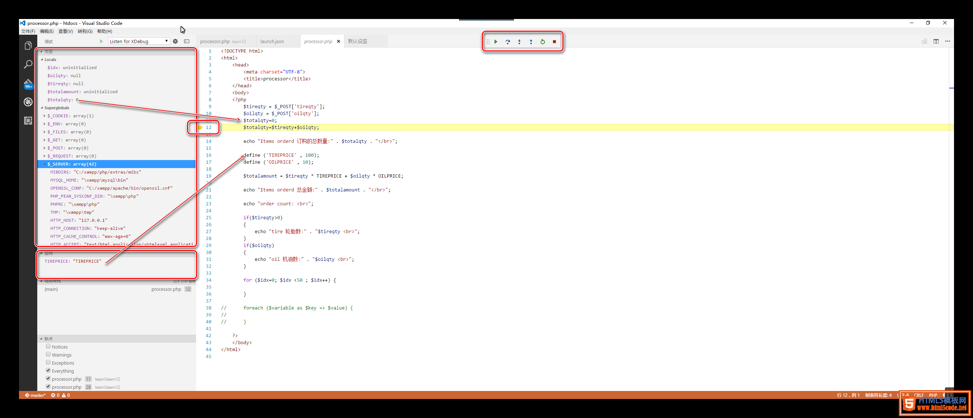Click the open changes icon top right
973x418 pixels.
pos(924,41)
